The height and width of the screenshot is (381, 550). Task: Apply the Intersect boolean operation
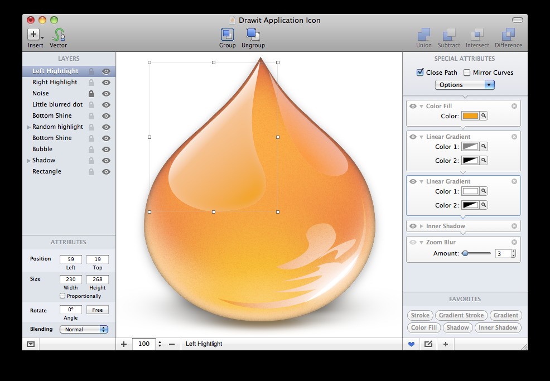pos(477,35)
